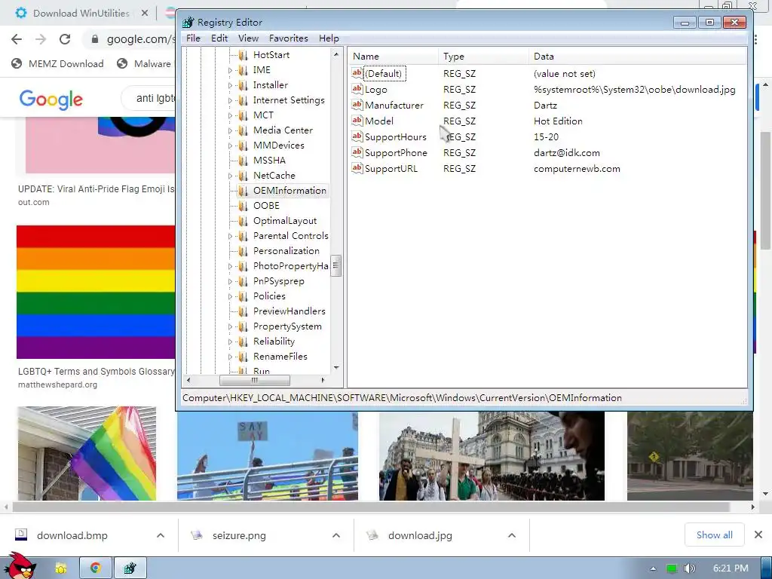Screen dimensions: 772x579
Task: Select the OEMInformation key
Action: 289,191
